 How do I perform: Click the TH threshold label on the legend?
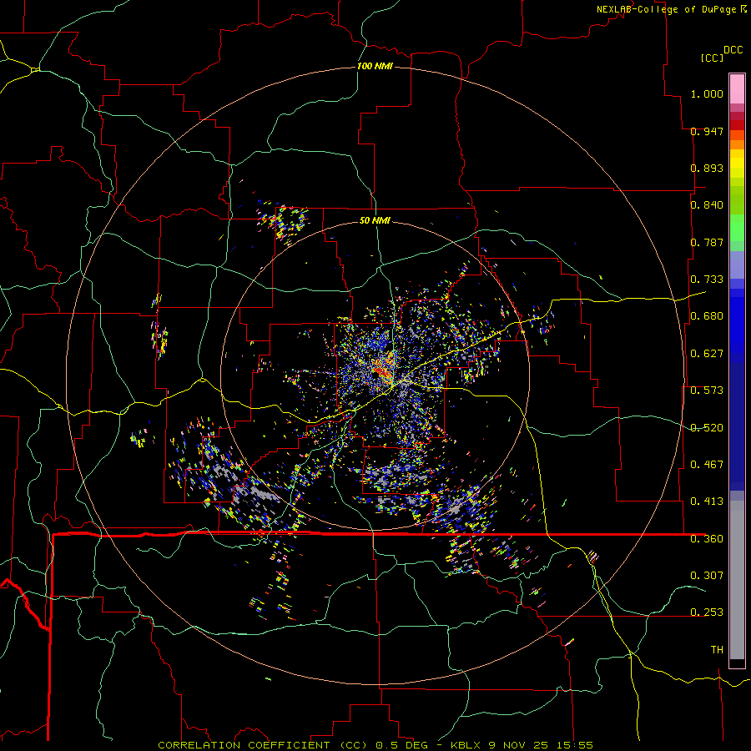coord(717,650)
